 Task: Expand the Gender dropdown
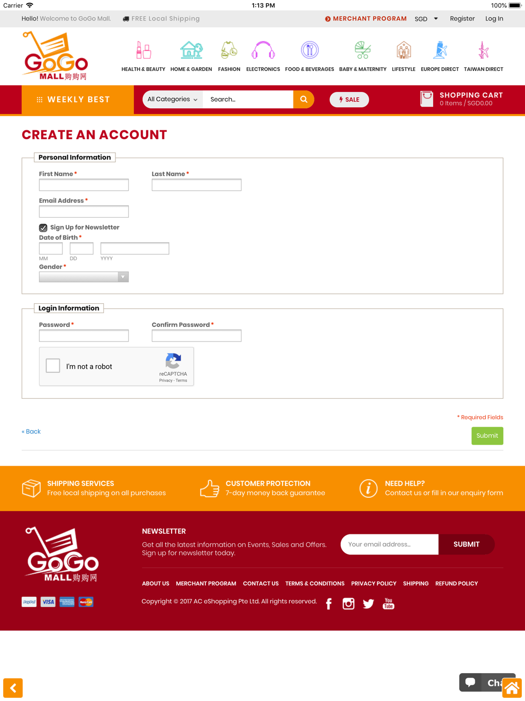[x=84, y=277]
